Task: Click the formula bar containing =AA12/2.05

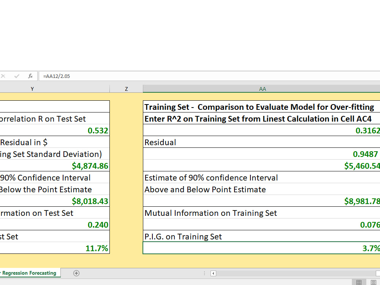Action: pyautogui.click(x=209, y=76)
